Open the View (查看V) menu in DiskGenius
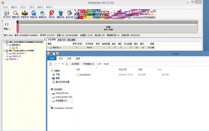Image resolution: width=209 pixels, height=131 pixels. (40, 7)
